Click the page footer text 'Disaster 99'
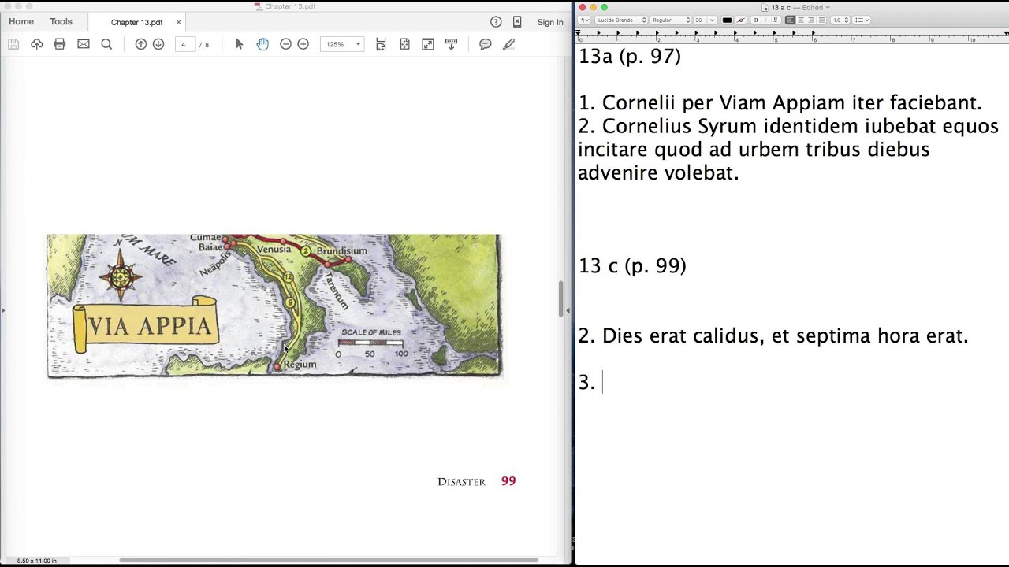1009x567 pixels. point(477,481)
